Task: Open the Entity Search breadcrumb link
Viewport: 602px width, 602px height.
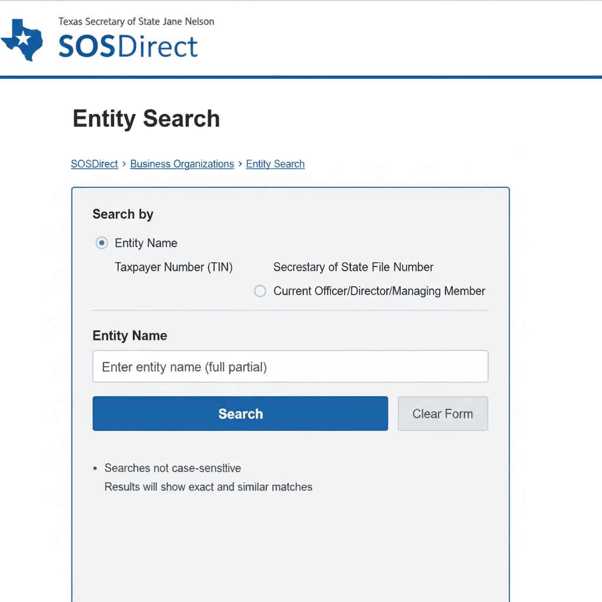Action: pos(275,164)
